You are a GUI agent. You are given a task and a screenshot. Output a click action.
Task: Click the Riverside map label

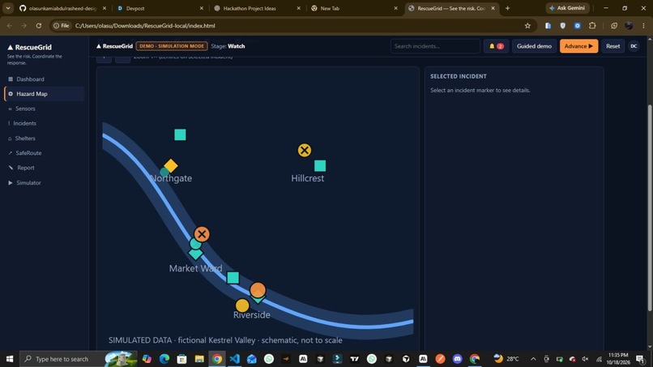(251, 315)
